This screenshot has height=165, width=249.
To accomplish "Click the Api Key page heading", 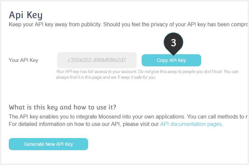I will [x=26, y=15].
